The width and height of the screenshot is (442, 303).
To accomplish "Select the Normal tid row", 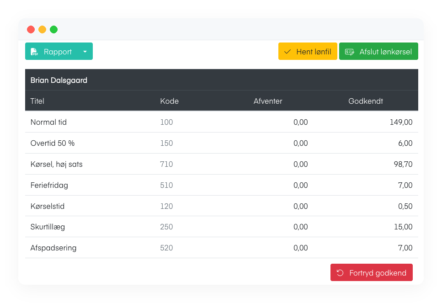I will (222, 122).
